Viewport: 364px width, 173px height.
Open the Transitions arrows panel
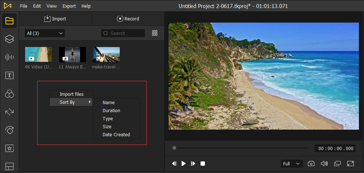click(9, 112)
